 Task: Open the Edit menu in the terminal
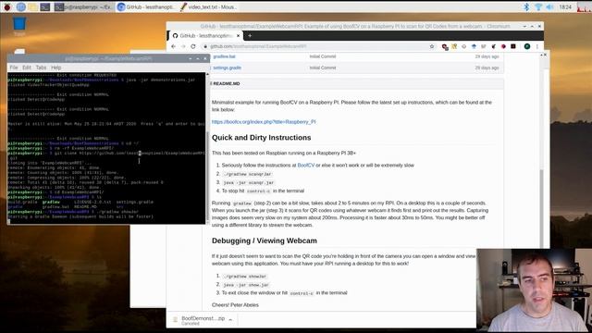pyautogui.click(x=27, y=68)
